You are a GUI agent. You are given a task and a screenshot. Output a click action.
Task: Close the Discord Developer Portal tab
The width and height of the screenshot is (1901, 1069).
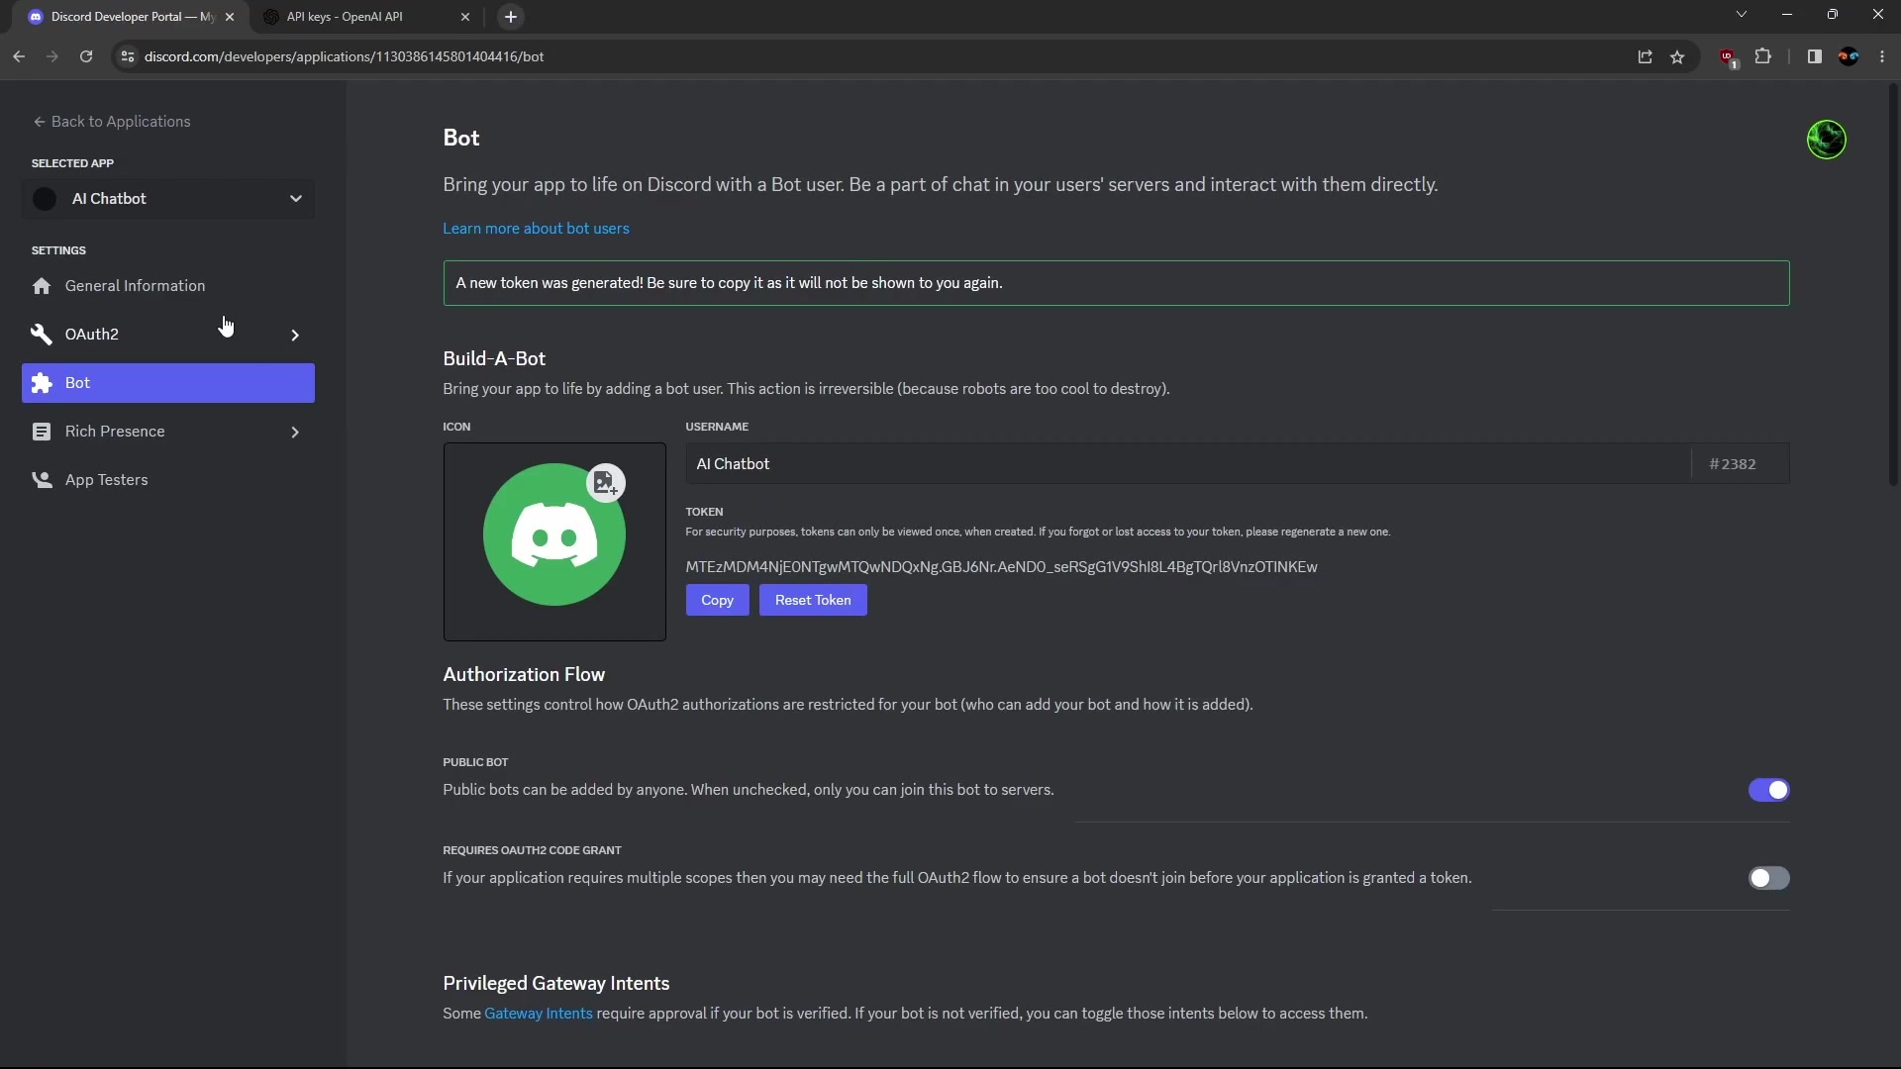tap(230, 17)
